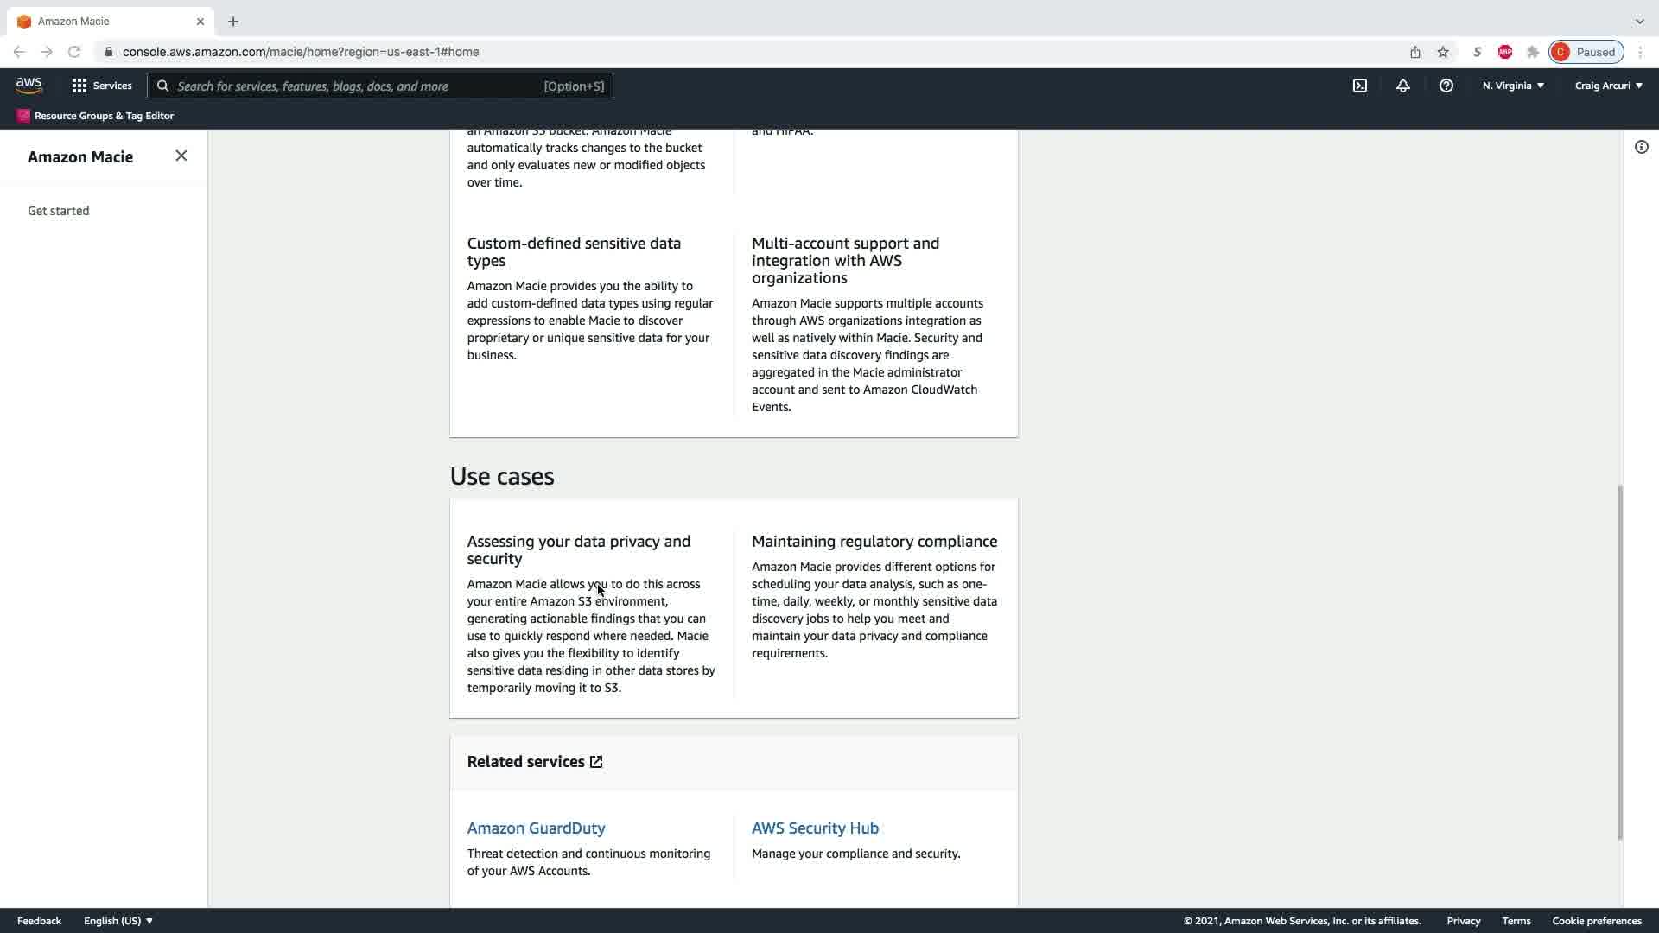Screen dimensions: 1659x933
Task: Open the Amazon GuardDuty link
Action: click(536, 828)
